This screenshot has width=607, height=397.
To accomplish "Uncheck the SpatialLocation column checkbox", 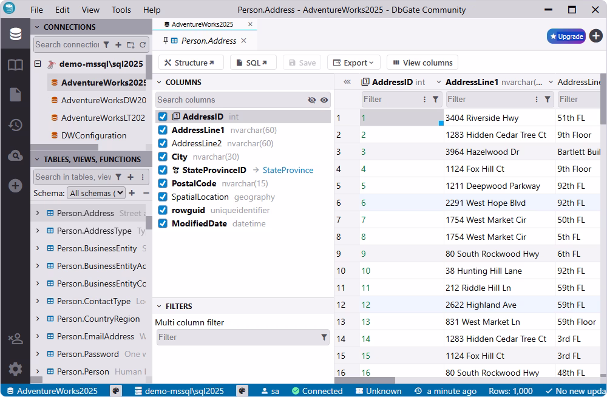I will point(163,197).
